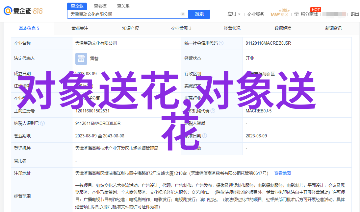The height and width of the screenshot is (212, 360).
Task: Click the 查看地图 link
Action: point(282,173)
